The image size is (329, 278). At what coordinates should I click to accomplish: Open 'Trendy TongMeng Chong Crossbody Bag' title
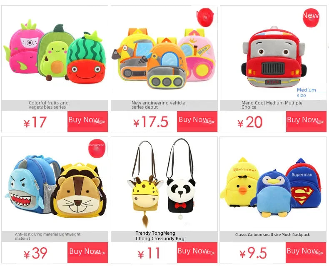pyautogui.click(x=160, y=236)
